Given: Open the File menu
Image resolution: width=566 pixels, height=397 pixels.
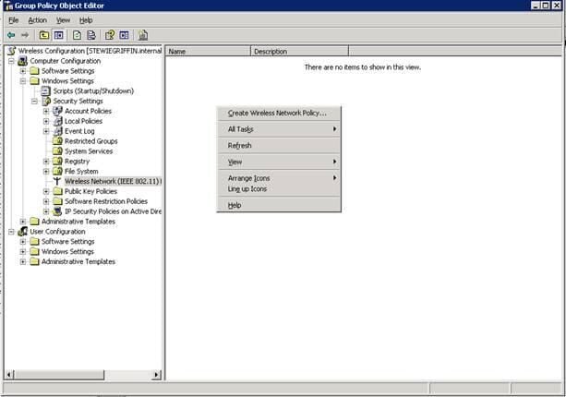Looking at the screenshot, I should click(13, 20).
